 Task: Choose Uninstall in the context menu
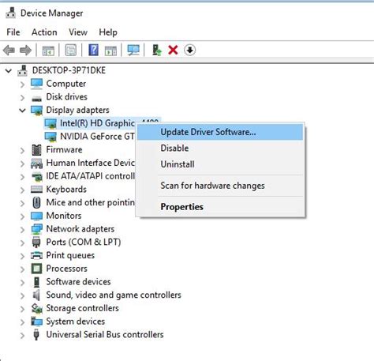(220, 164)
